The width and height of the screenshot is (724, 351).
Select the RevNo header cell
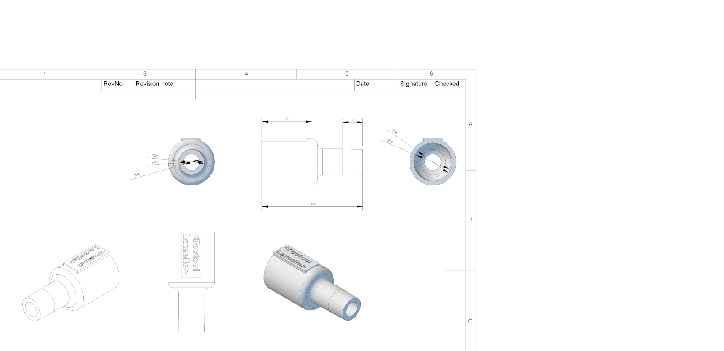click(x=118, y=85)
